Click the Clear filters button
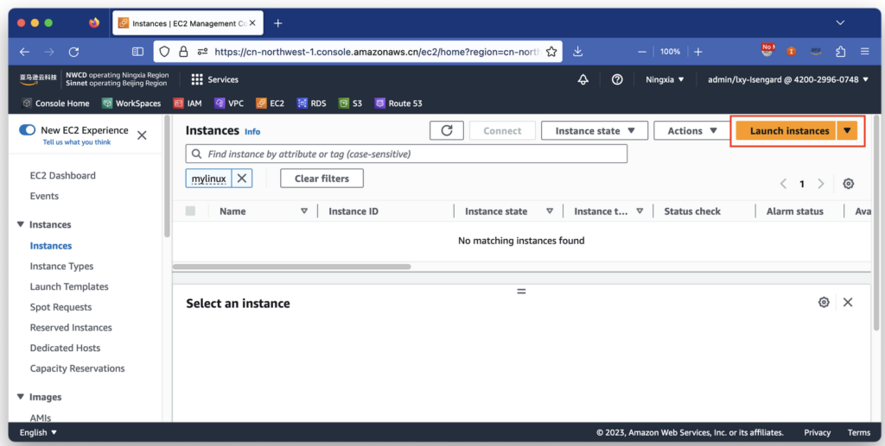The image size is (885, 446). pos(322,179)
